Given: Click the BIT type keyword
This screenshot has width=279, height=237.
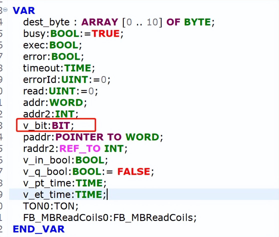Looking at the screenshot, I should coord(61,125).
